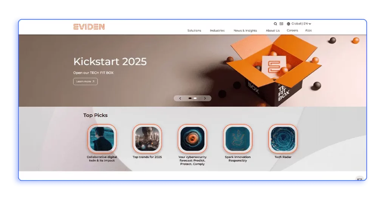Click the Eviden logo
The width and height of the screenshot is (387, 218).
(x=89, y=26)
